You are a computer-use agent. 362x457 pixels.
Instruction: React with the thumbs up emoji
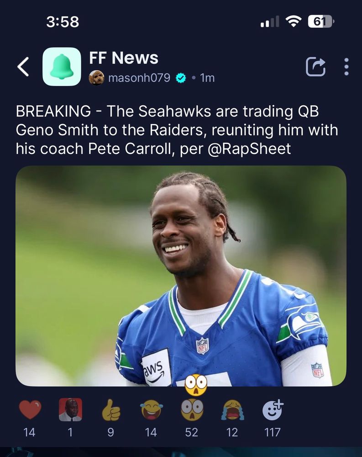111,409
